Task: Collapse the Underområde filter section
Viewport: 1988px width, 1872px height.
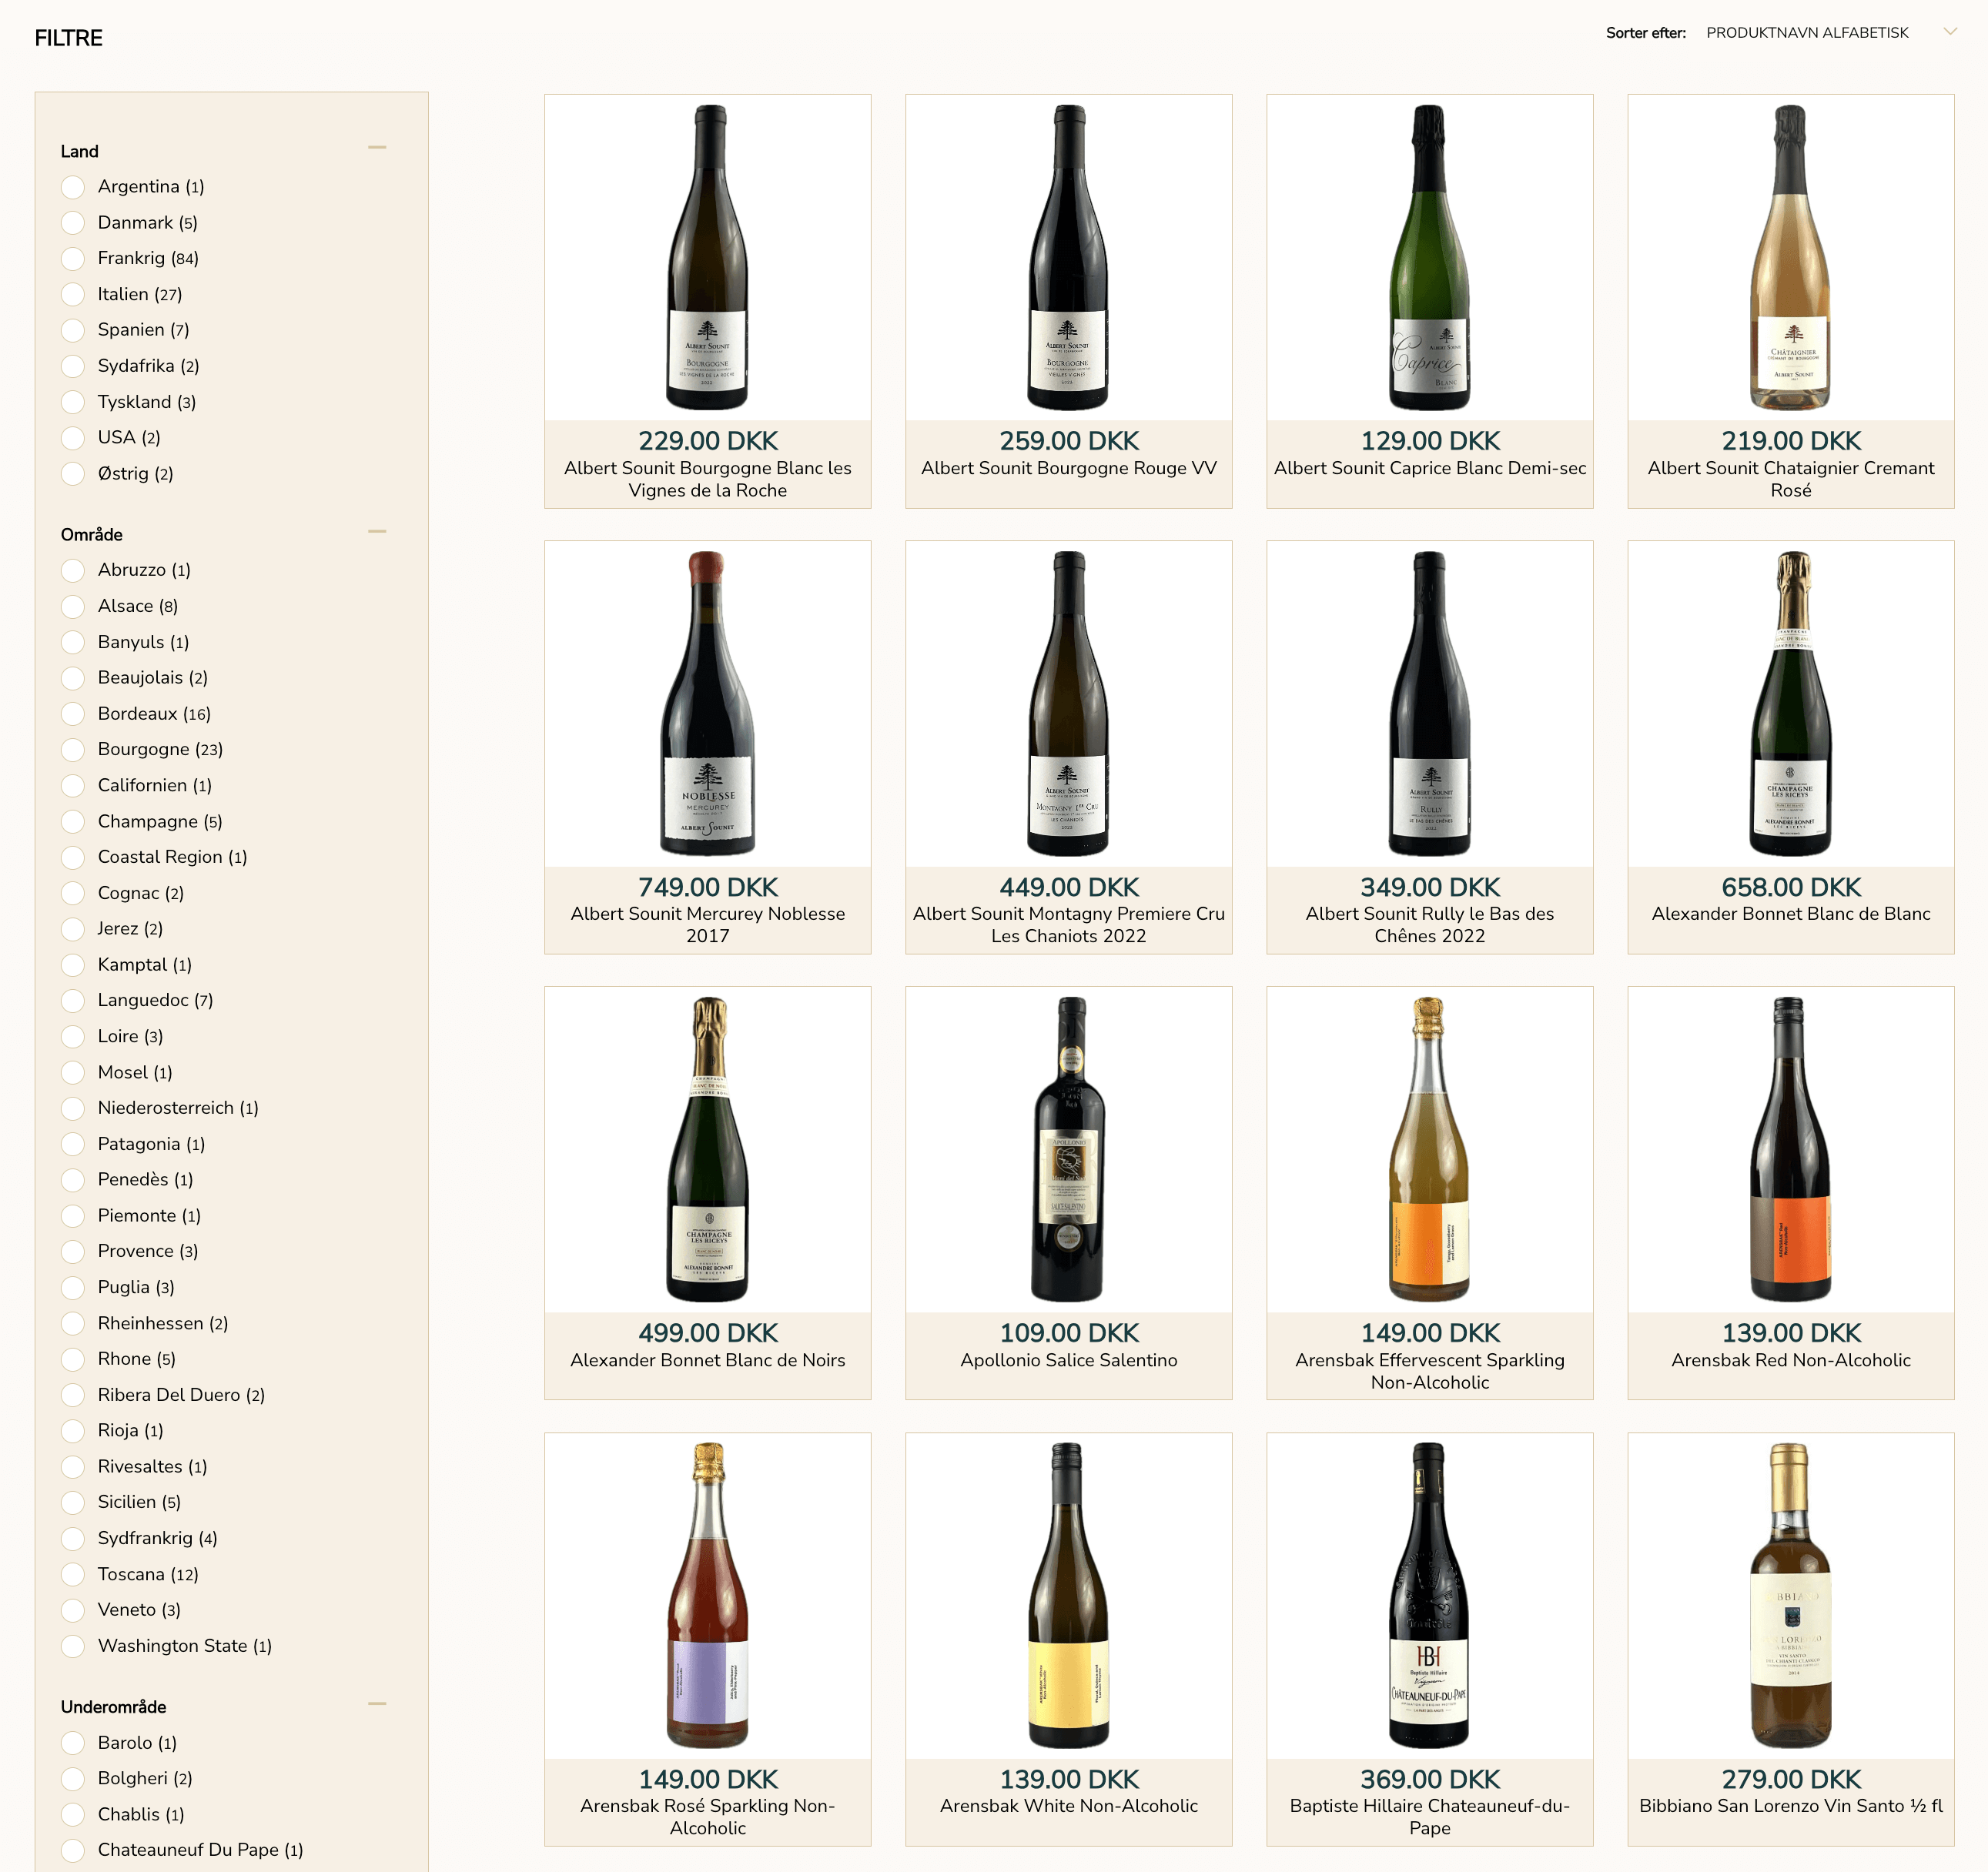Action: click(377, 1704)
